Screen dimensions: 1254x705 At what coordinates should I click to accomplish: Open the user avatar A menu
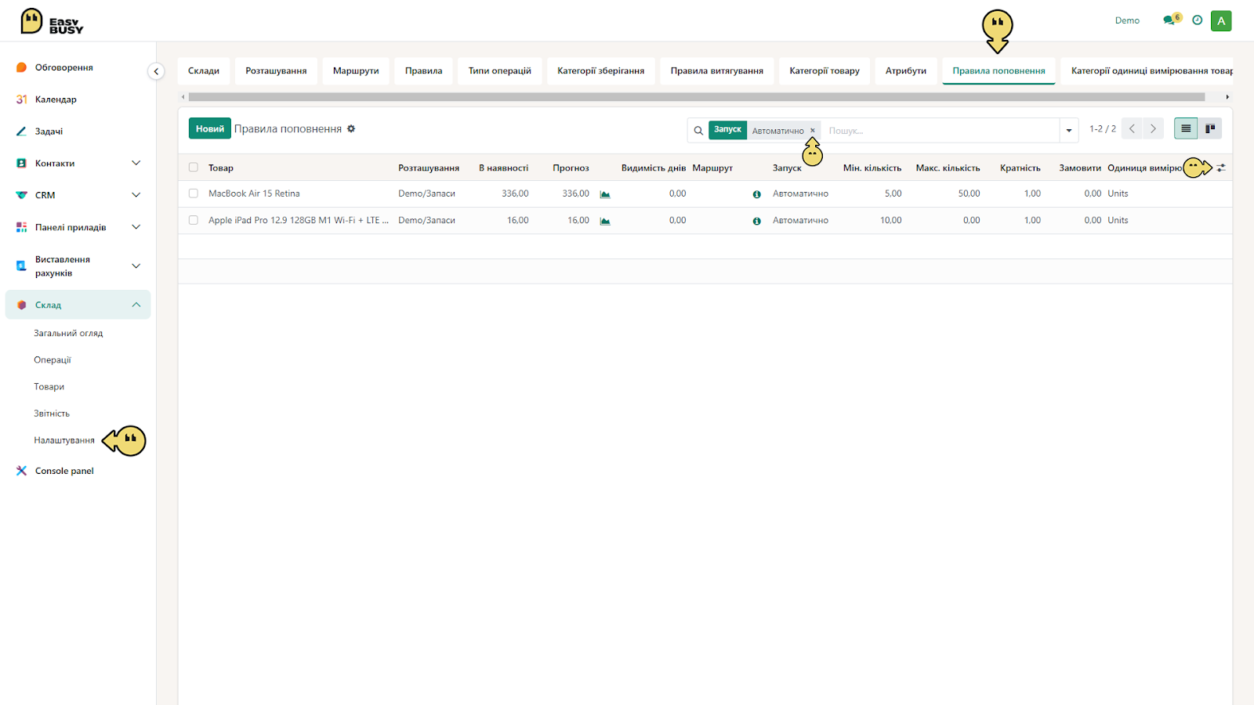pyautogui.click(x=1221, y=21)
